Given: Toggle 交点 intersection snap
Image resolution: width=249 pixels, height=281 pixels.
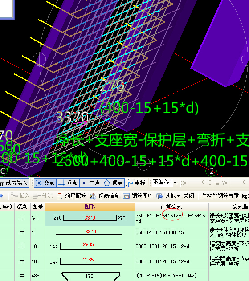Looking at the screenshot, I should click(x=45, y=183).
